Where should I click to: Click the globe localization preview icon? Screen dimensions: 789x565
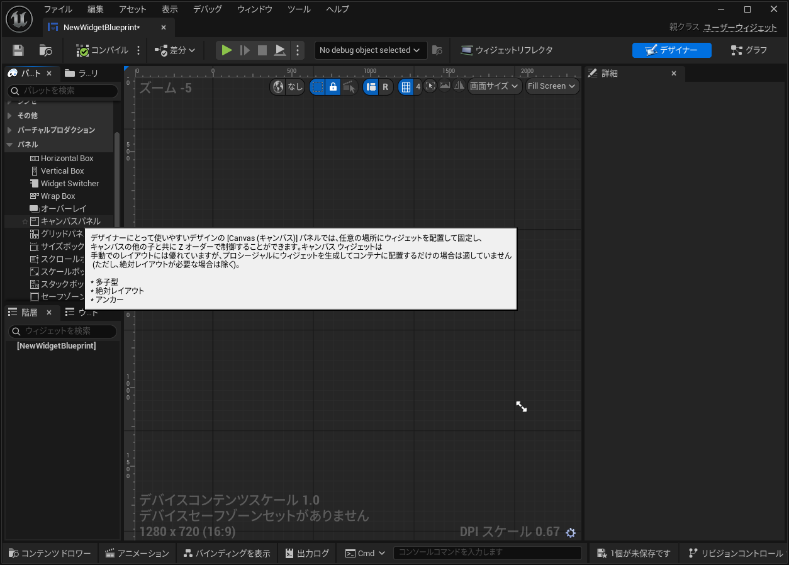[277, 87]
